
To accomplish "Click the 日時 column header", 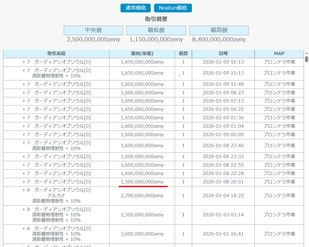I will (x=223, y=54).
